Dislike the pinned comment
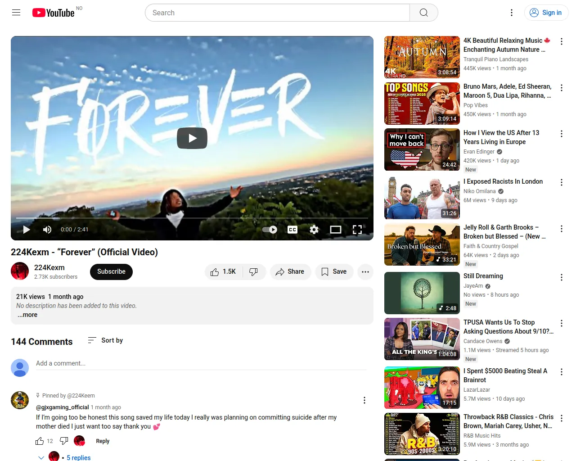Image resolution: width=576 pixels, height=461 pixels. tap(64, 441)
